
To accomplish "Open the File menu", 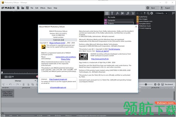I will (x=32, y=8).
